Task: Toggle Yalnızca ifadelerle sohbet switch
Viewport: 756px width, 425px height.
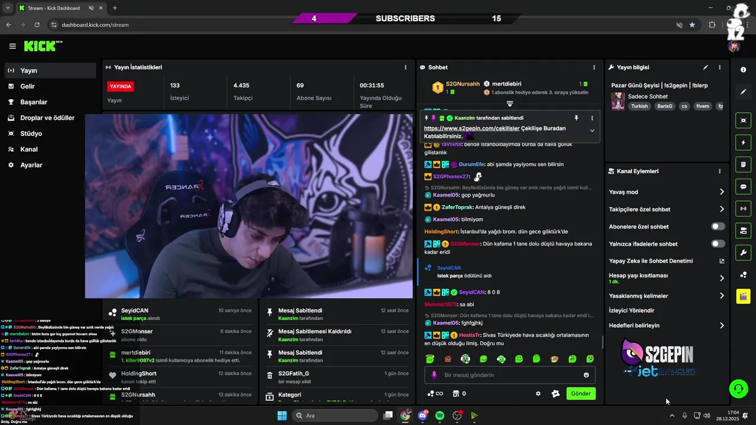Action: tap(718, 244)
